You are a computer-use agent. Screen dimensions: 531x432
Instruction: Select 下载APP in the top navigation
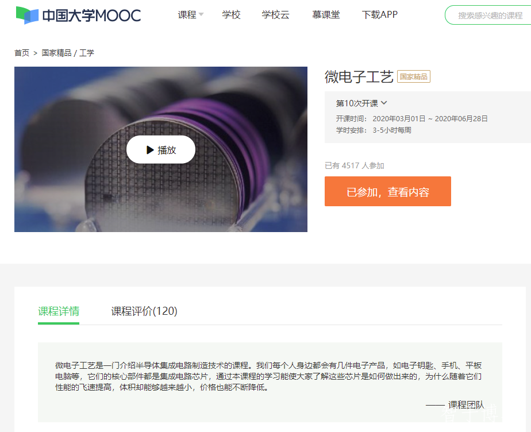click(380, 14)
